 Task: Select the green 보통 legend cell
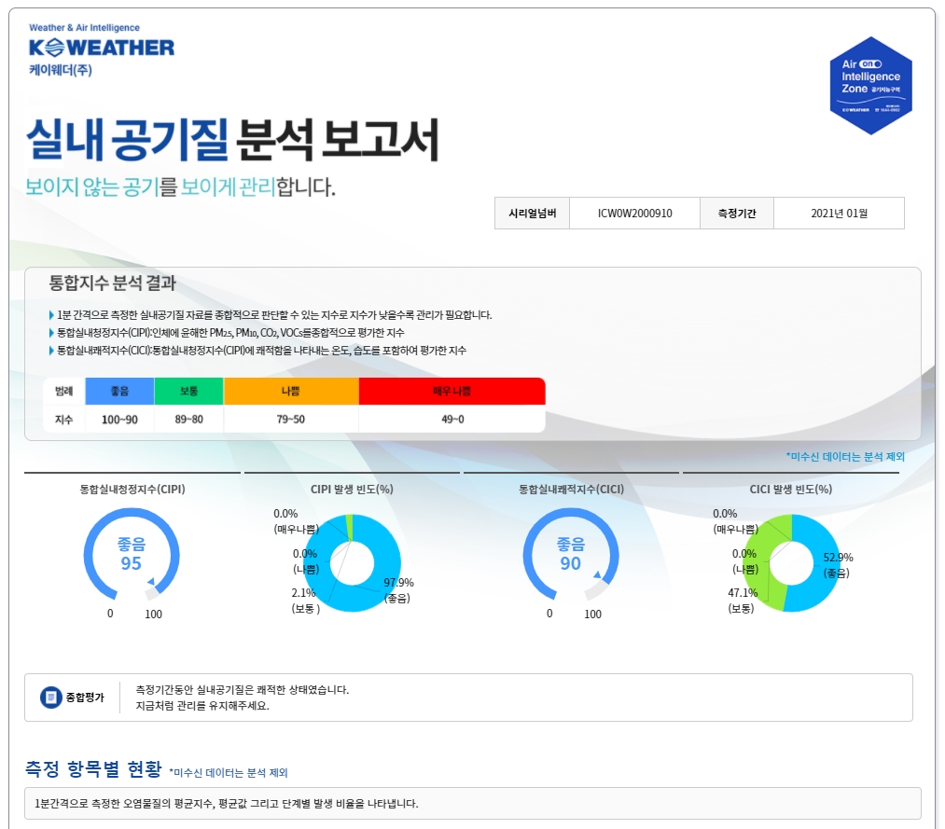point(188,391)
